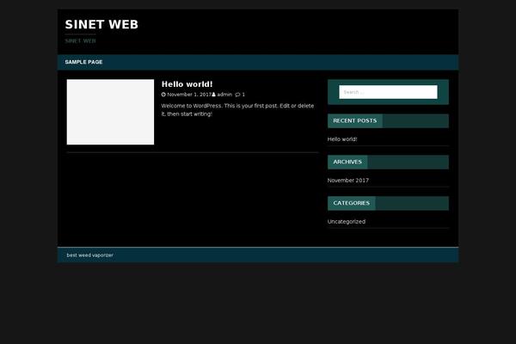Open the November 2017 archive link
Screen dimensions: 516x344
347,181
